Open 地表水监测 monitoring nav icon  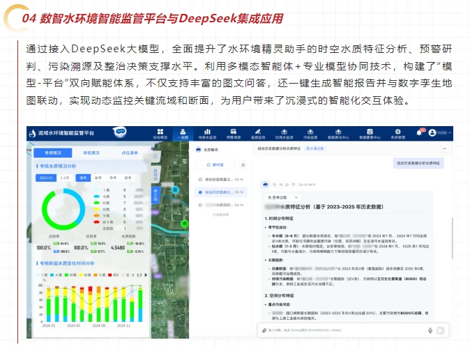click(207, 134)
